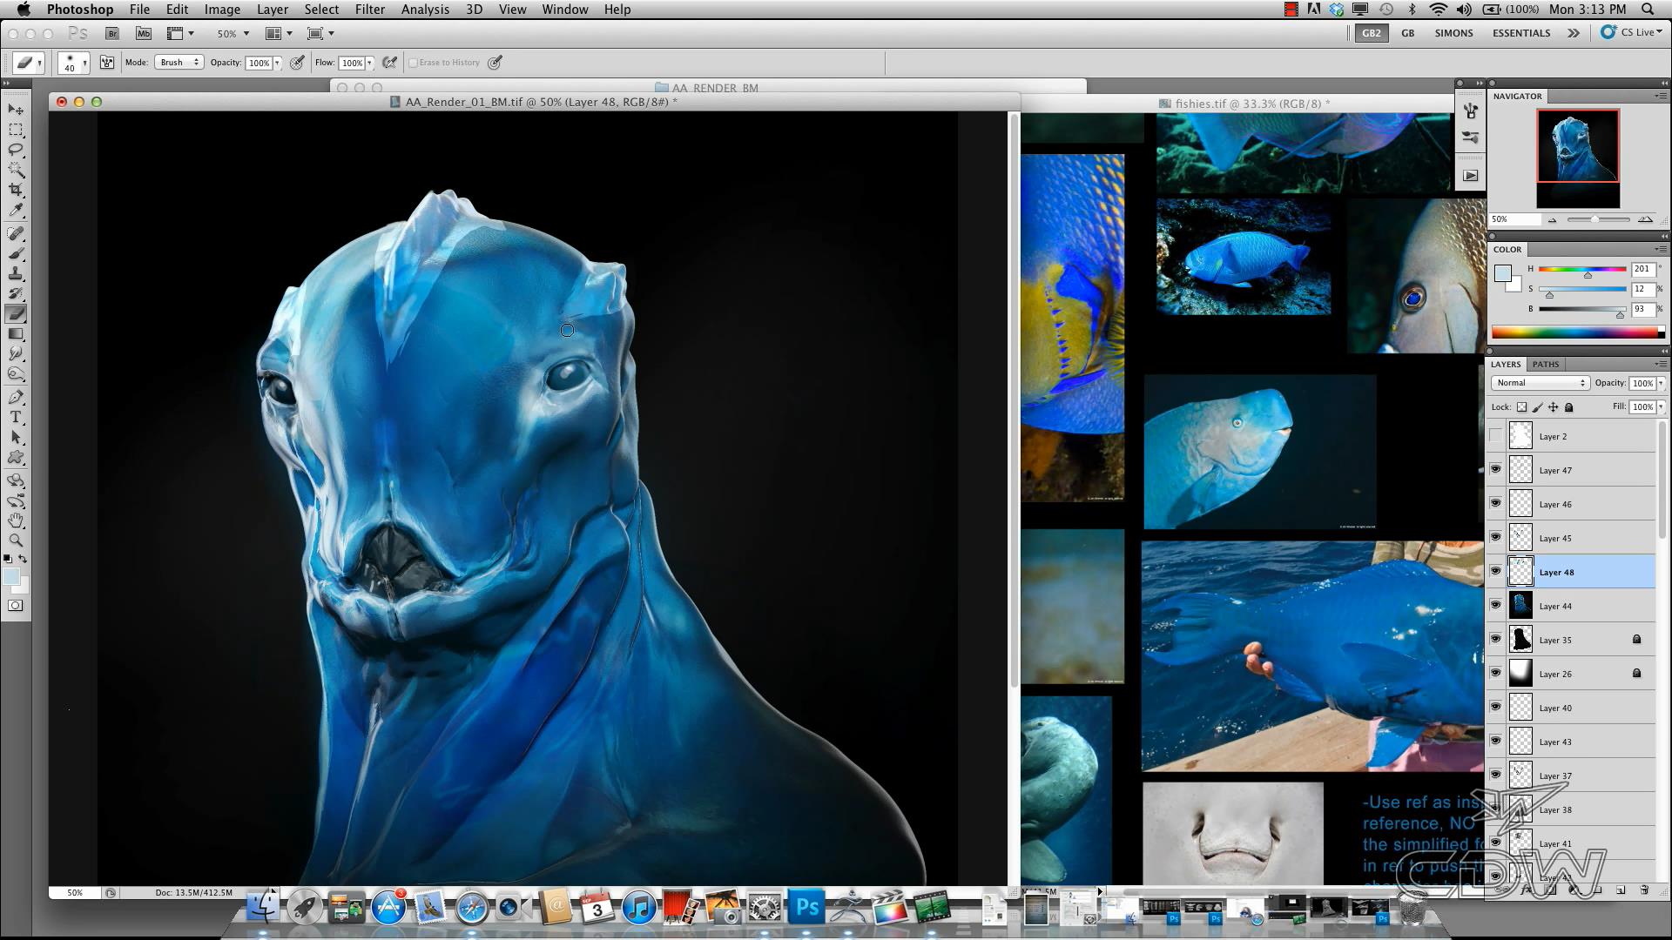Select the Path Selection tool
The width and height of the screenshot is (1672, 940).
coord(16,437)
